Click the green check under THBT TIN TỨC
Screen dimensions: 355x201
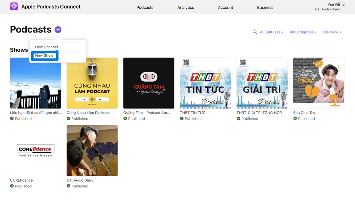pos(182,119)
